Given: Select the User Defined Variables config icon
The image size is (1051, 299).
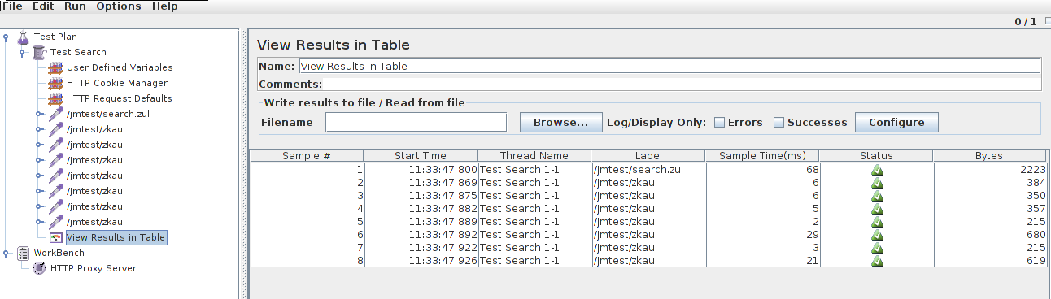Looking at the screenshot, I should (55, 67).
